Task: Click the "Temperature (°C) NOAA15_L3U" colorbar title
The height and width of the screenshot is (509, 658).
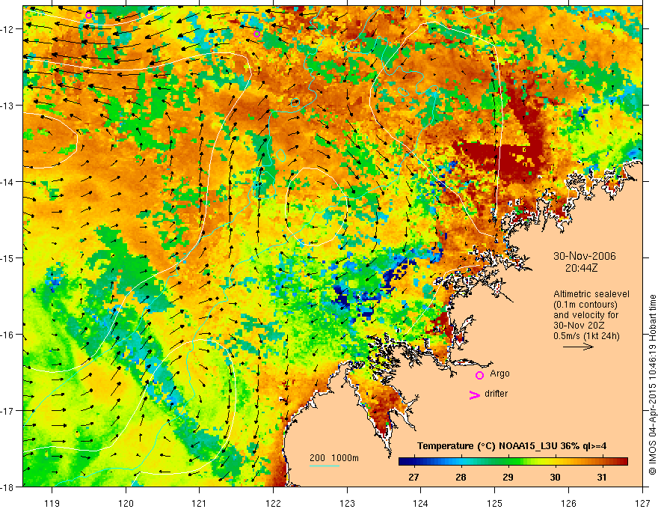Action: pyautogui.click(x=487, y=446)
